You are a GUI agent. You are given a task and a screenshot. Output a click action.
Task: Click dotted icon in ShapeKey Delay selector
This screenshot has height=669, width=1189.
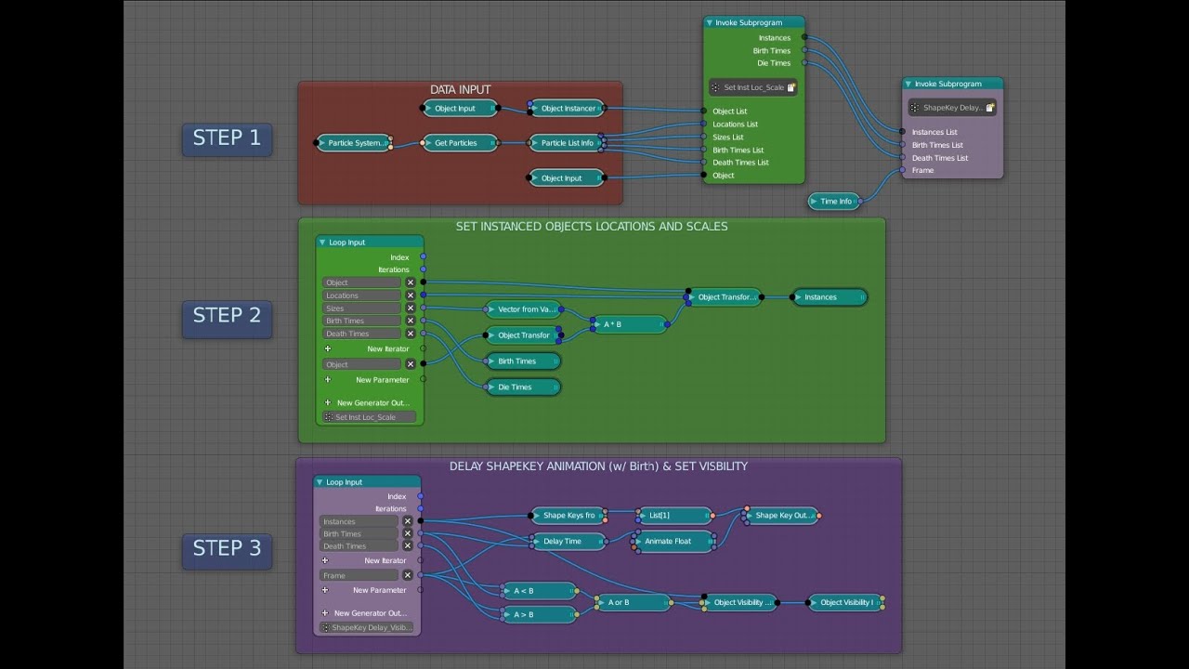914,108
